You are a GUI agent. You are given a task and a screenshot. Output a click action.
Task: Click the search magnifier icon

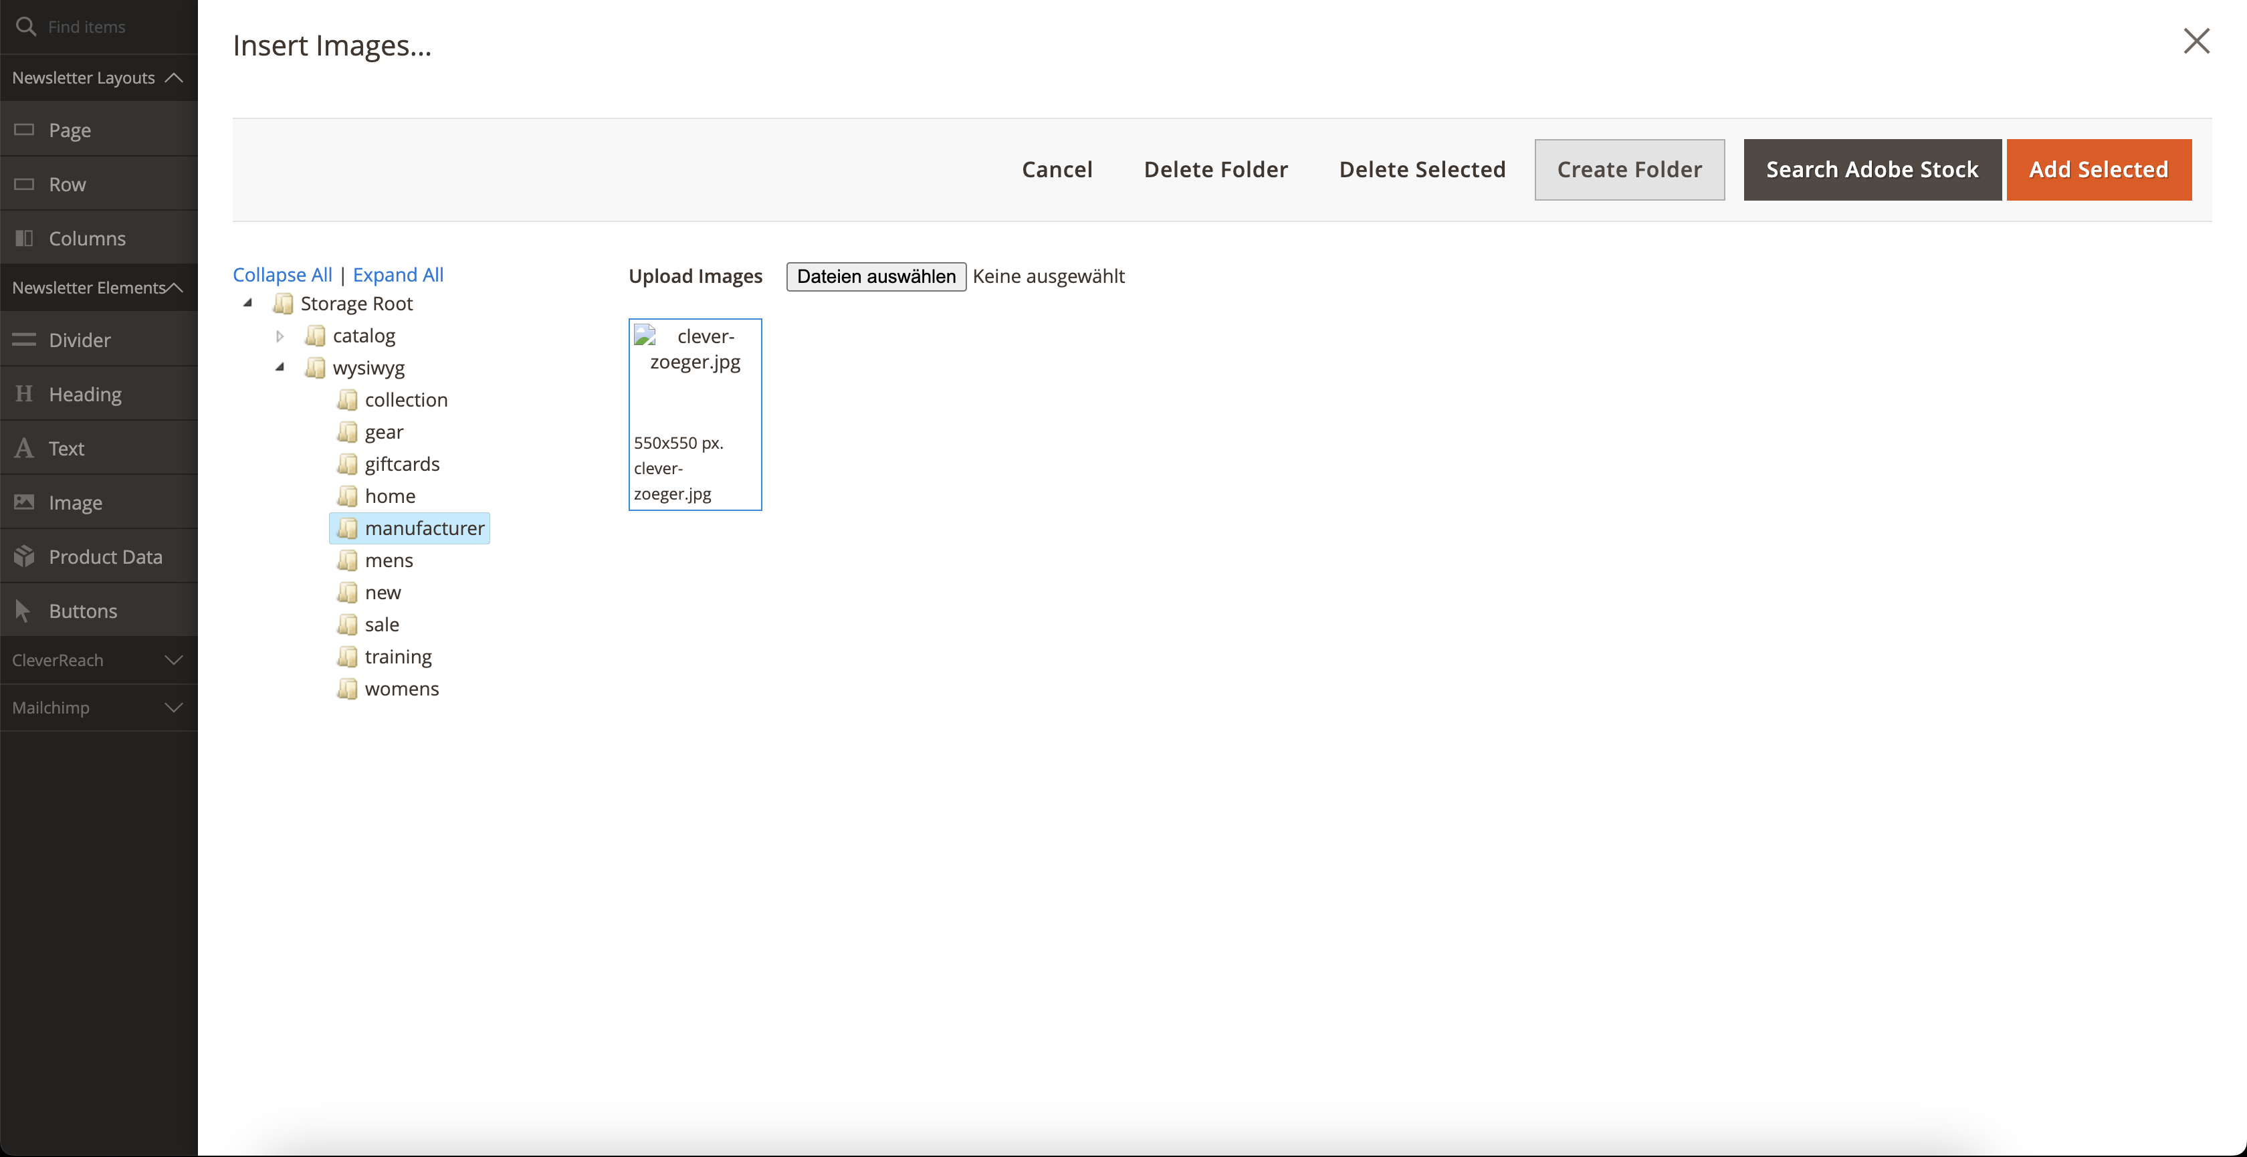click(26, 27)
